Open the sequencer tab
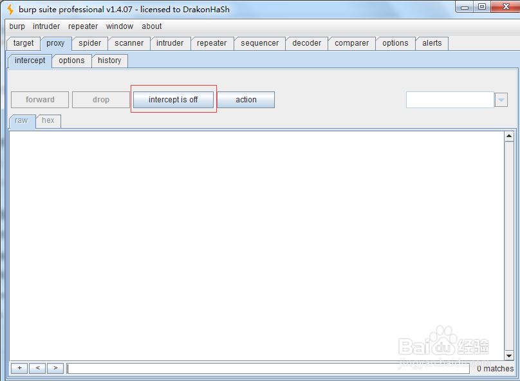Image resolution: width=520 pixels, height=381 pixels. 259,43
